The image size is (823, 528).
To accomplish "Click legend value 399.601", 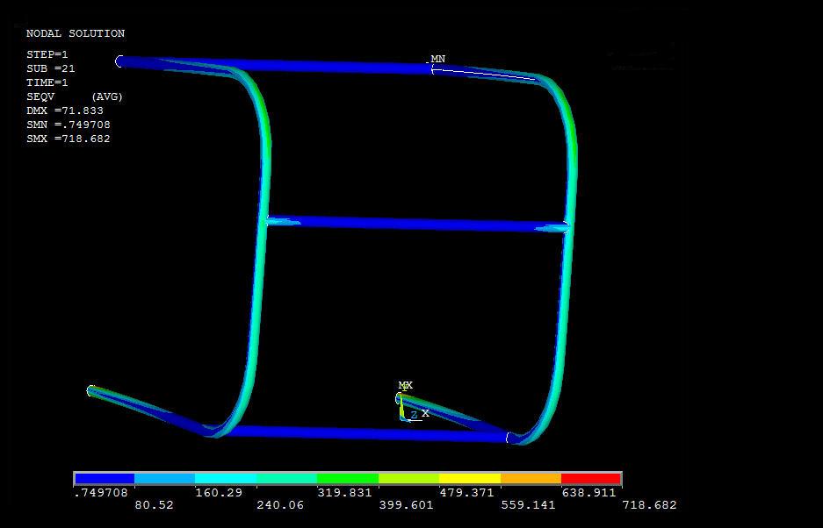I will pyautogui.click(x=407, y=505).
